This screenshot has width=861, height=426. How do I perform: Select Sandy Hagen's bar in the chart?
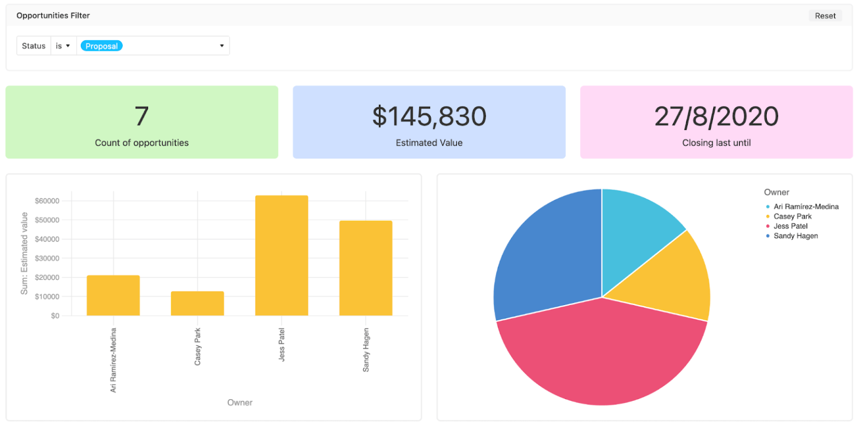click(x=365, y=269)
